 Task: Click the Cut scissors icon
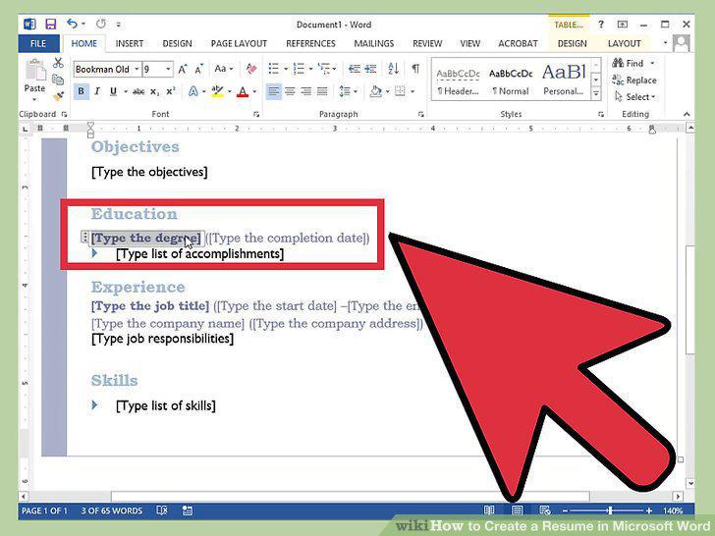[x=58, y=63]
